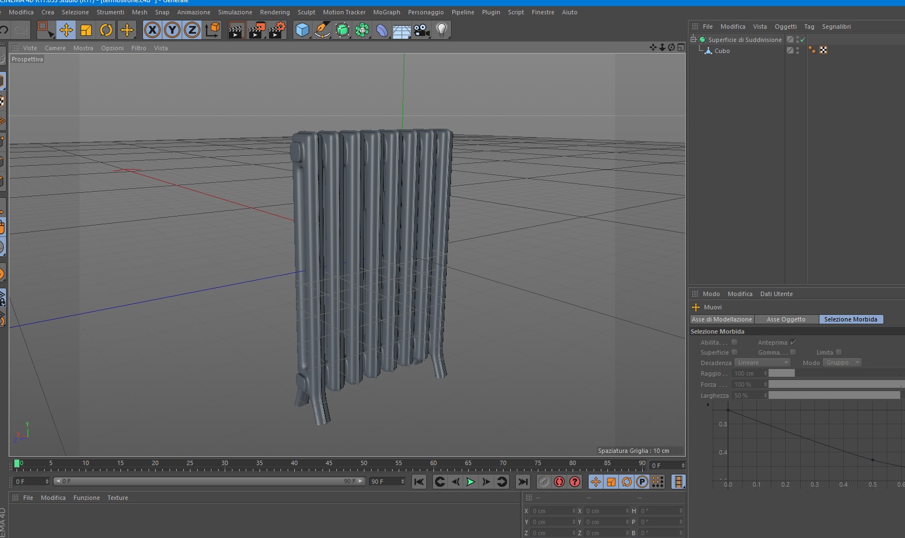
Task: Click the Cube primitive icon
Action: [302, 30]
